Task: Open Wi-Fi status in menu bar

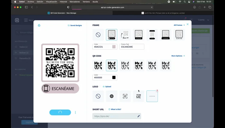Action: tap(180, 2)
